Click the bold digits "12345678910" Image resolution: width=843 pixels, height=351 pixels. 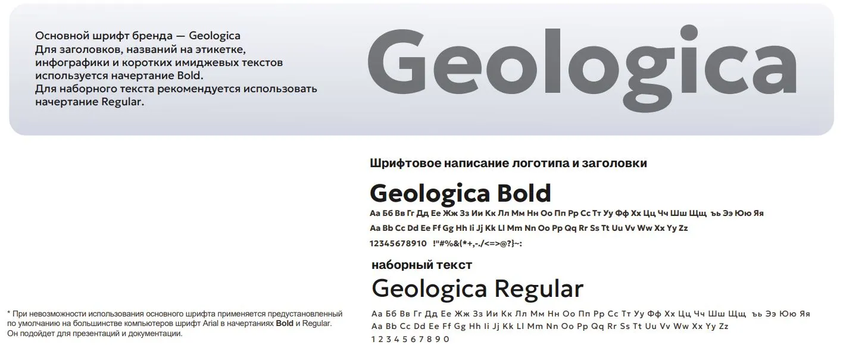point(398,243)
